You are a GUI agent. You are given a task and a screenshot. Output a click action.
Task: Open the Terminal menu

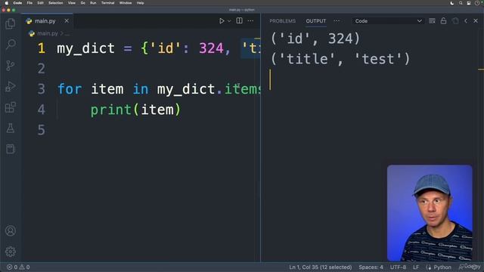click(x=107, y=3)
